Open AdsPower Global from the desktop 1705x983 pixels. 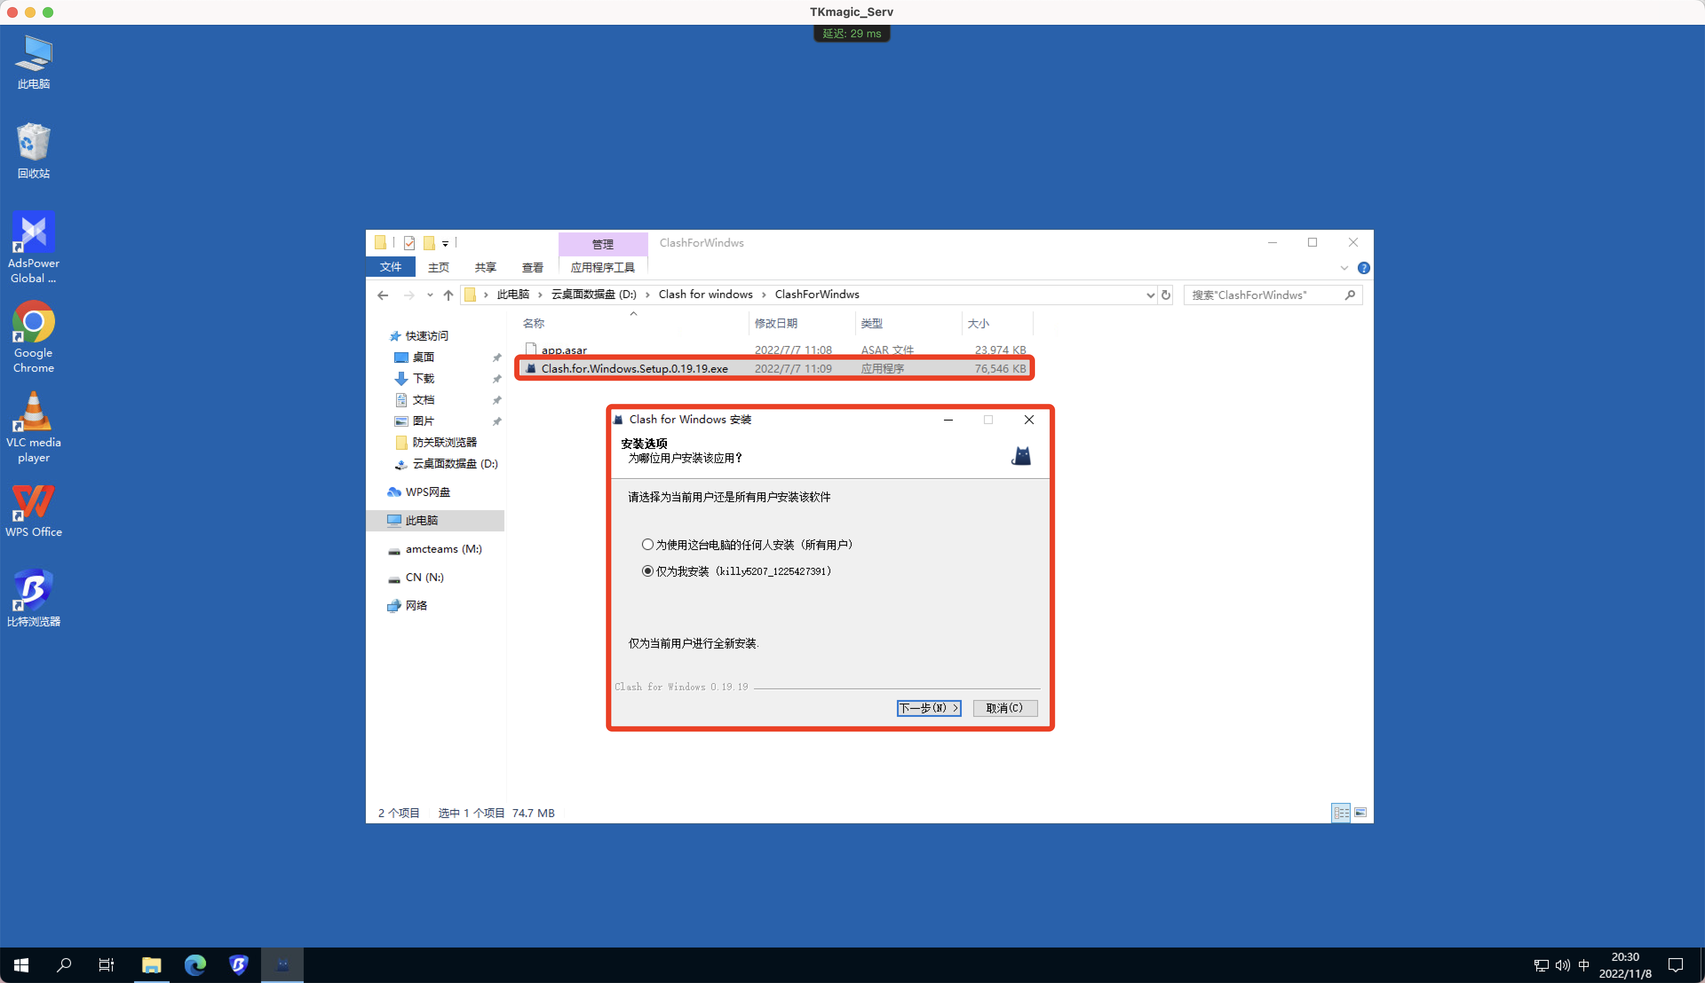click(x=33, y=233)
